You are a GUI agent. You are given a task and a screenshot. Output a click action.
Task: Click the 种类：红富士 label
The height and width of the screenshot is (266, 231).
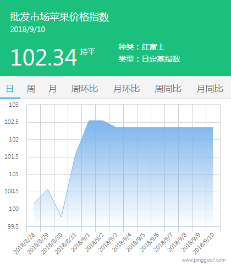[x=141, y=47]
